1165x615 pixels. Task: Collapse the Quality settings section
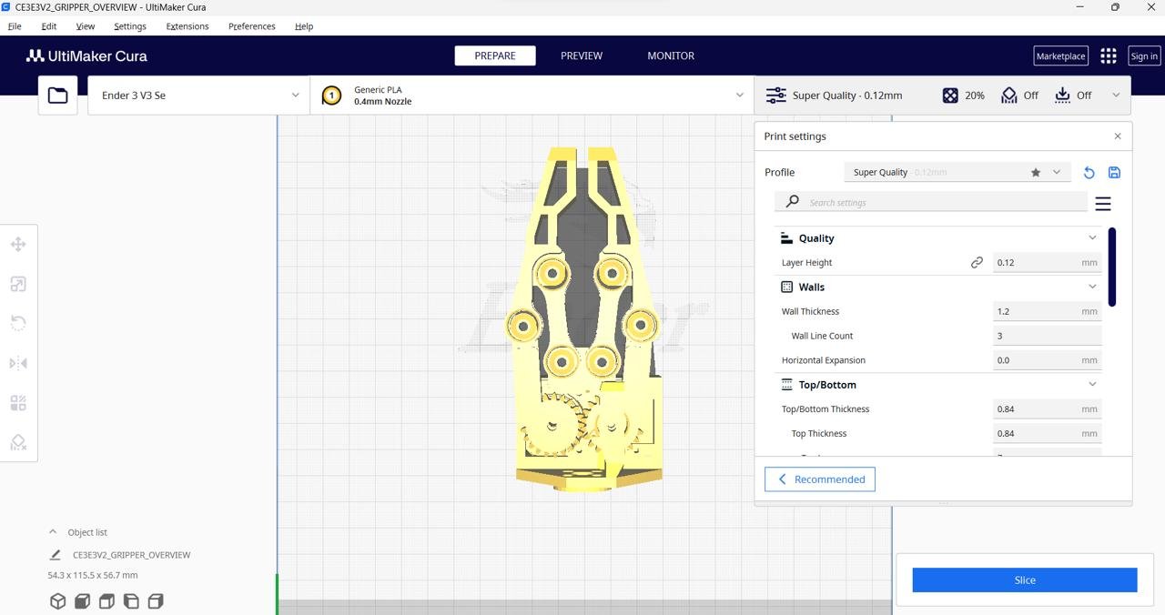1092,238
